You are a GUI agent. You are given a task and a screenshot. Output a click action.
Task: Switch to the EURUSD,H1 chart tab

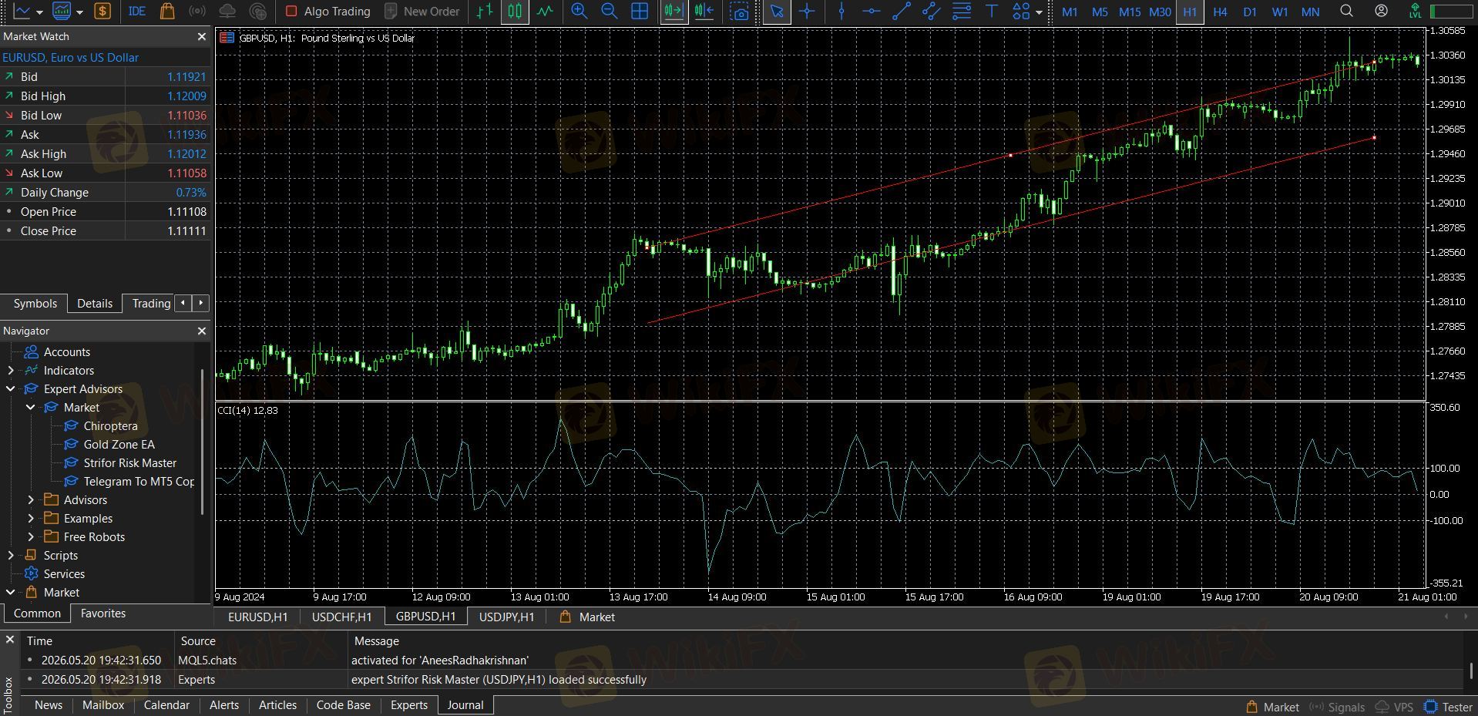[257, 617]
